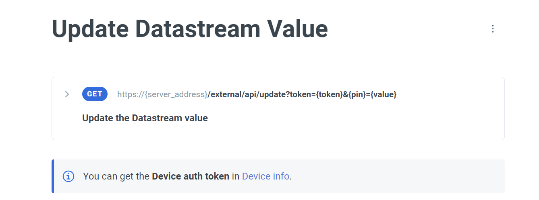Expand the GET endpoint chevron arrow
539x200 pixels.
(67, 94)
